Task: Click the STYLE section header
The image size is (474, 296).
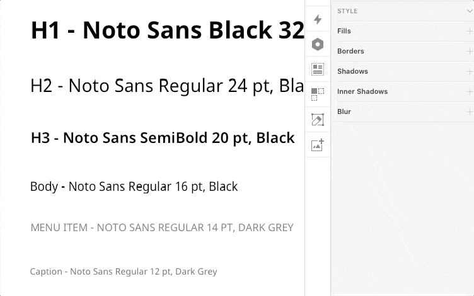Action: 347,11
